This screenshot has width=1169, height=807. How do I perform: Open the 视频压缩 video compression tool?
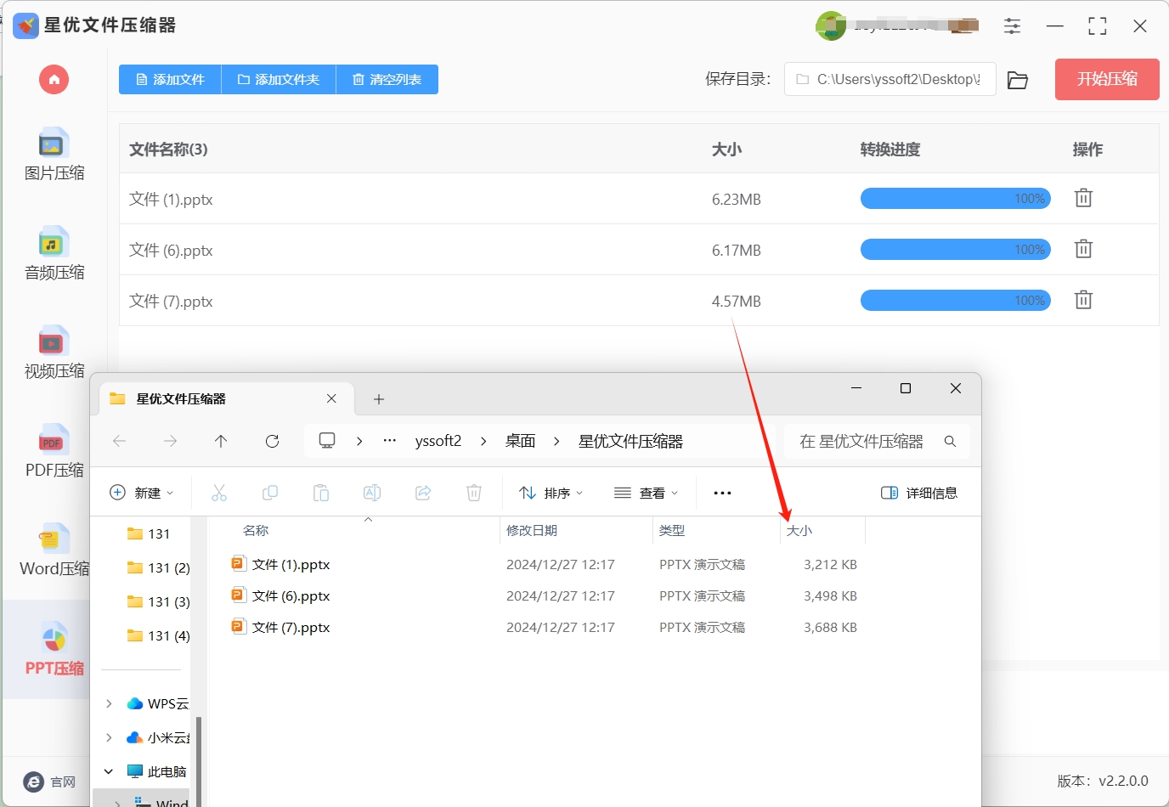[x=54, y=353]
